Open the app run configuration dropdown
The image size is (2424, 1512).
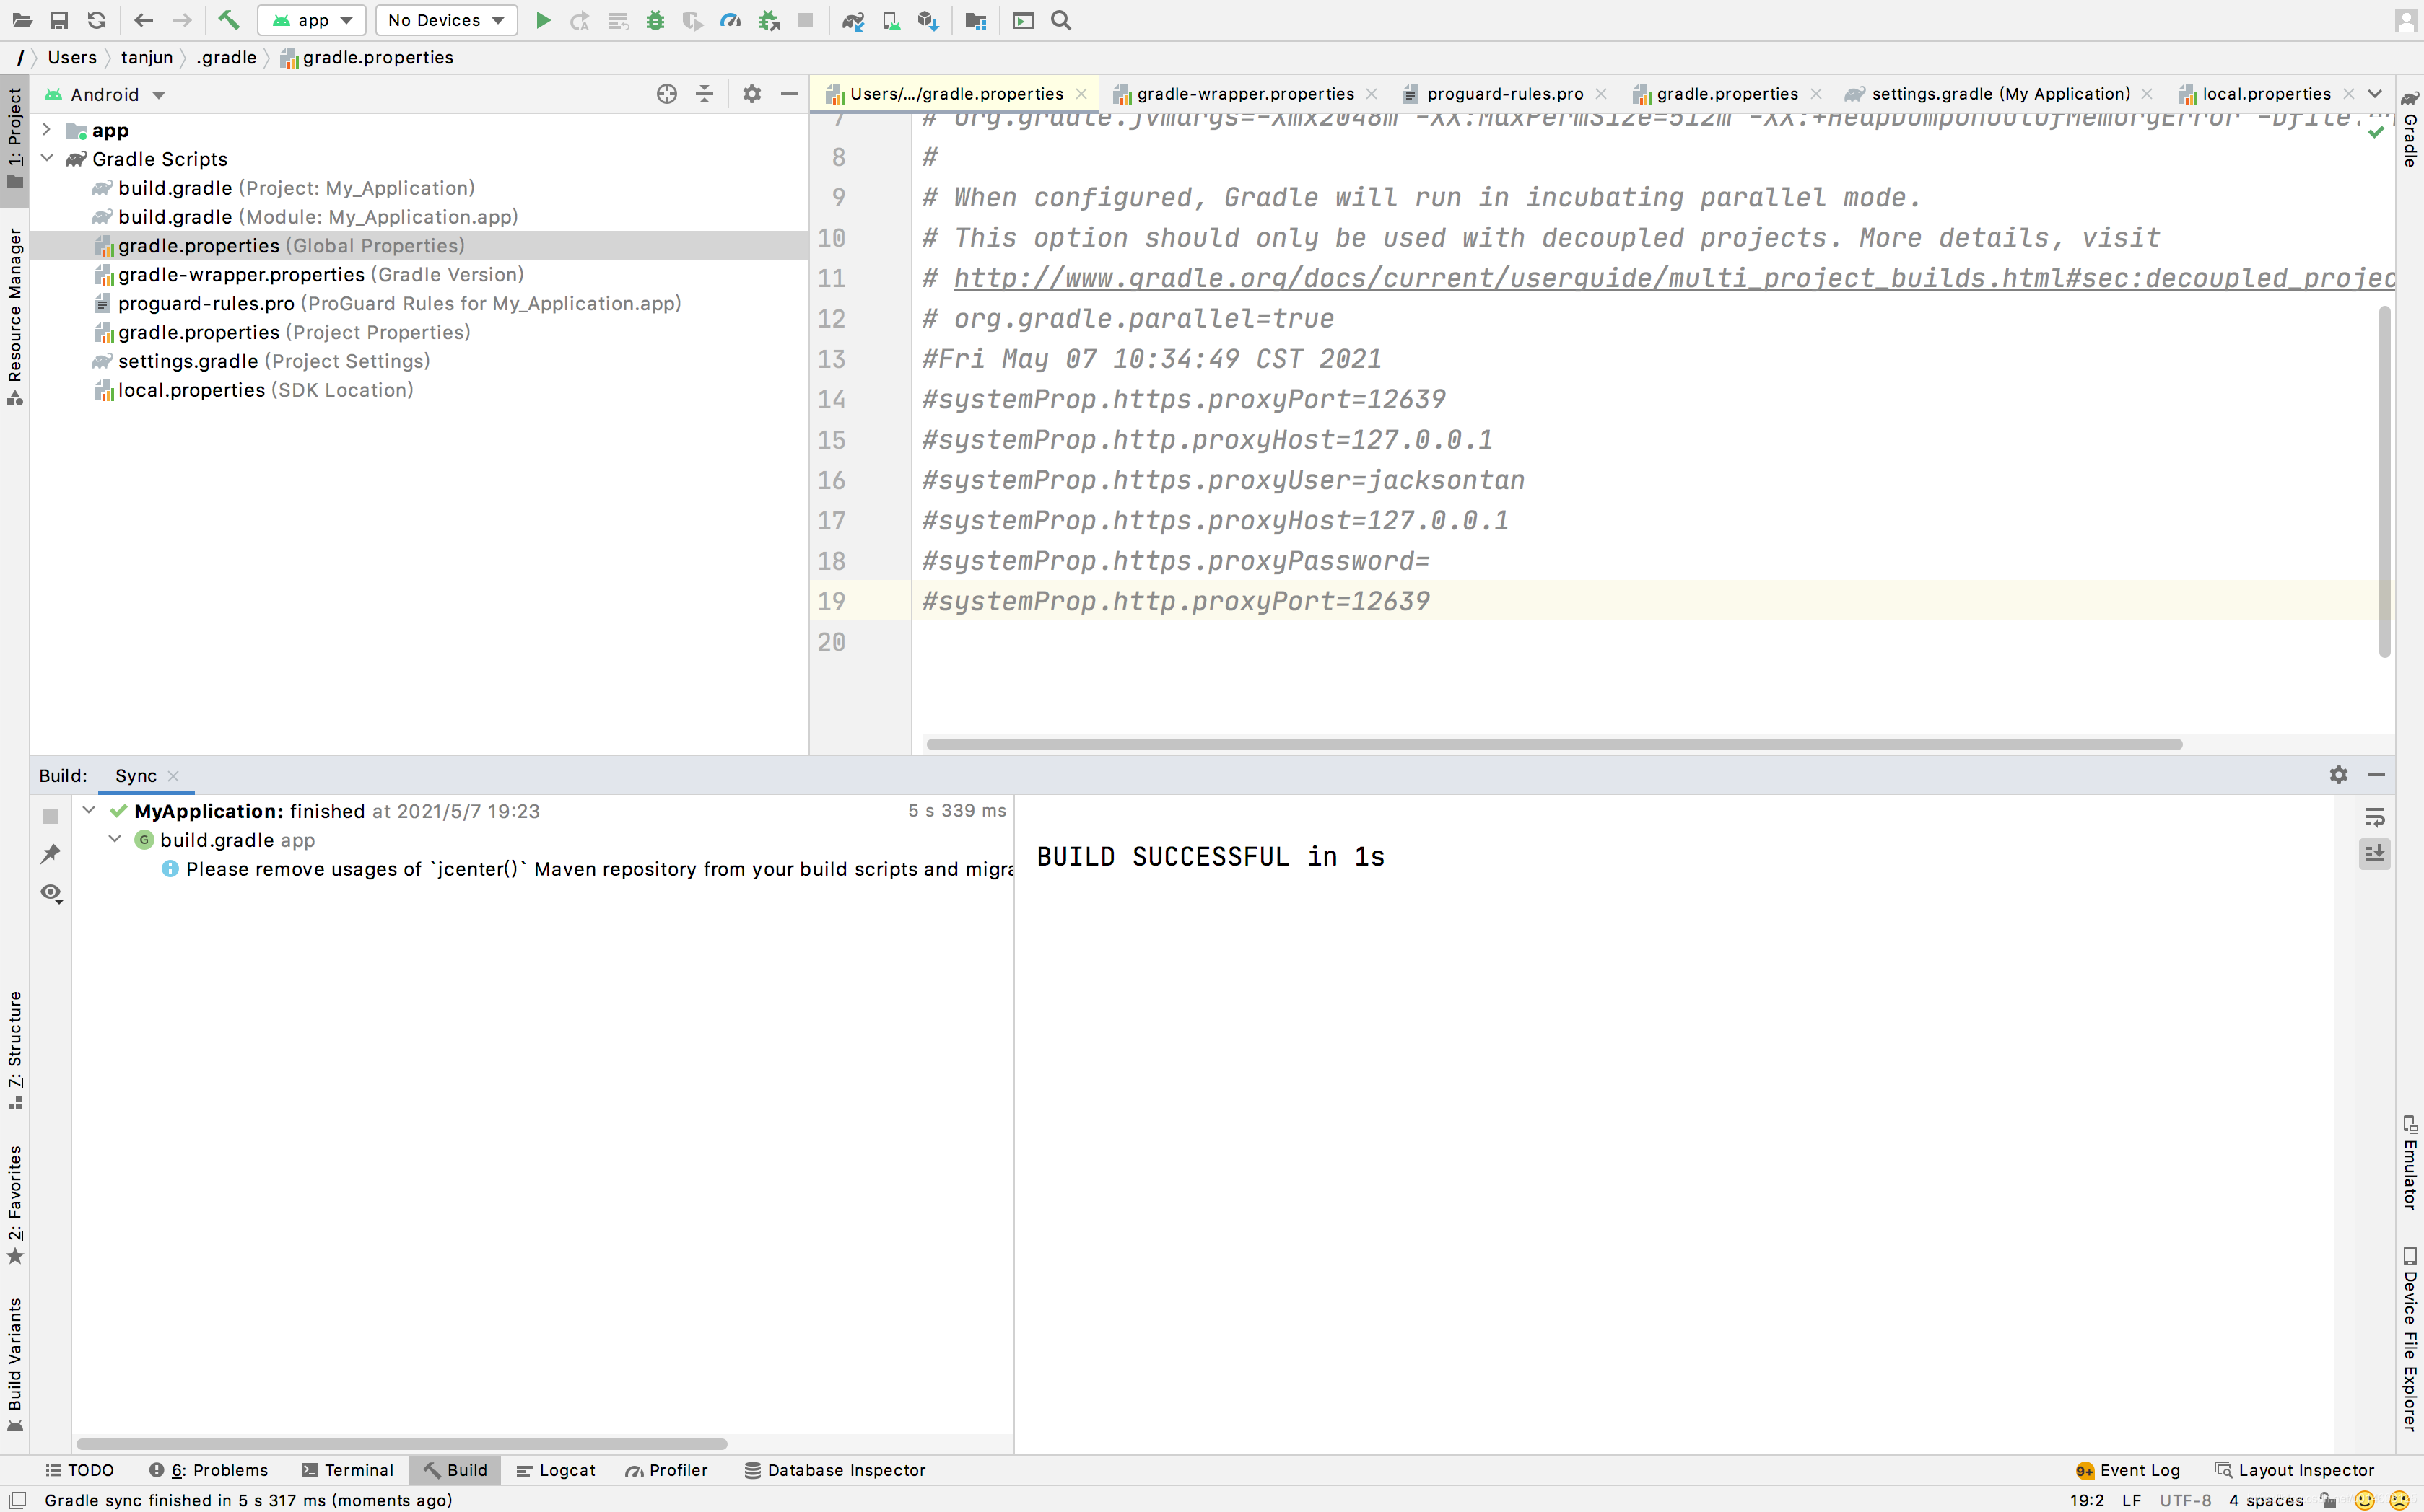point(311,20)
